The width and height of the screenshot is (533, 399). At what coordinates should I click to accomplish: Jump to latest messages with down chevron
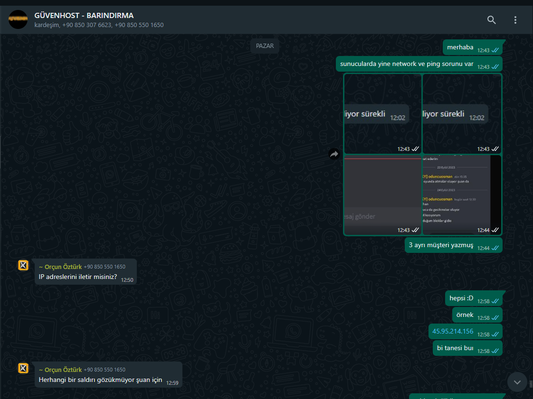(x=517, y=382)
